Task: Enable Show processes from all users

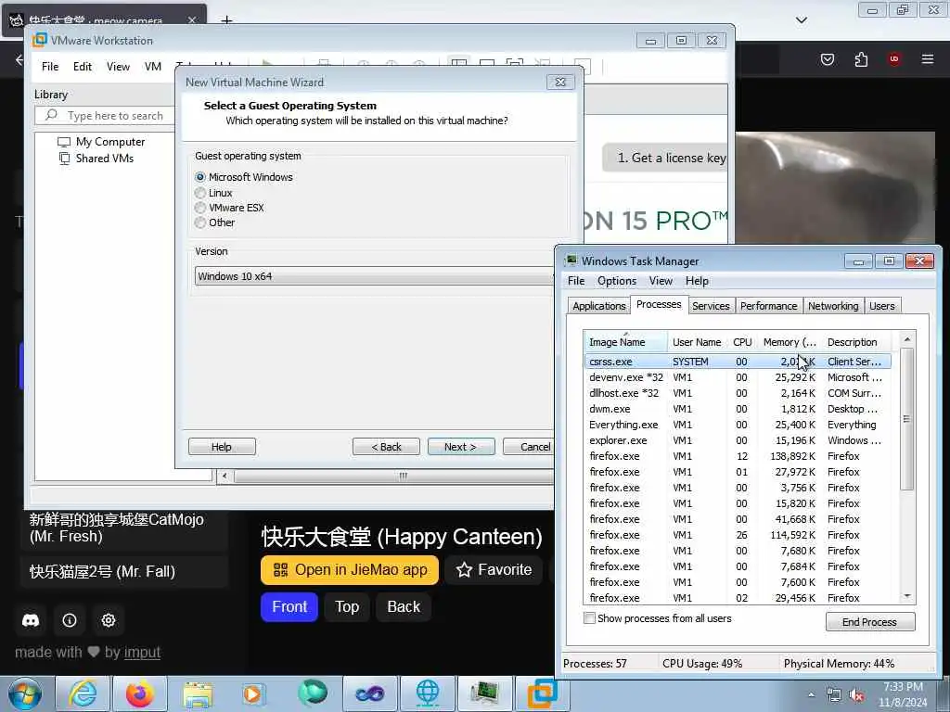Action: coord(589,618)
